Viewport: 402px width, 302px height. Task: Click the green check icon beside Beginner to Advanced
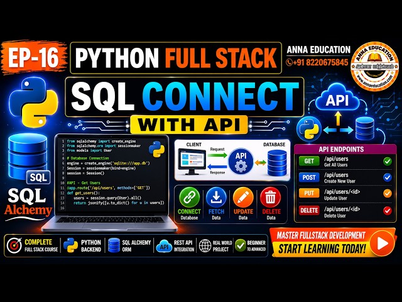point(241,245)
